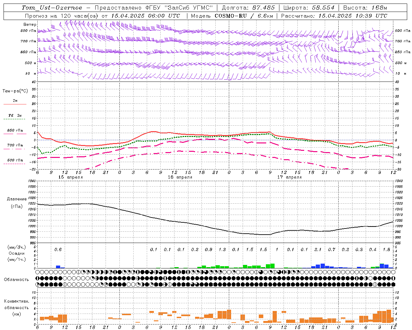The width and height of the screenshot is (412, 330).
Task: Click the station name Tom_Ust-Ozernoe in the header
Action: [52, 8]
